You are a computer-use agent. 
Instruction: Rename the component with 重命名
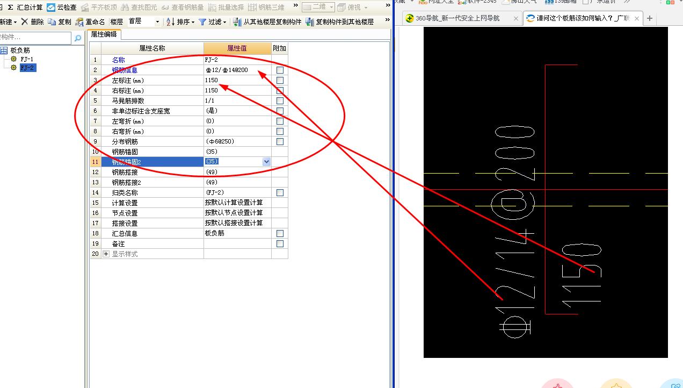click(x=90, y=22)
